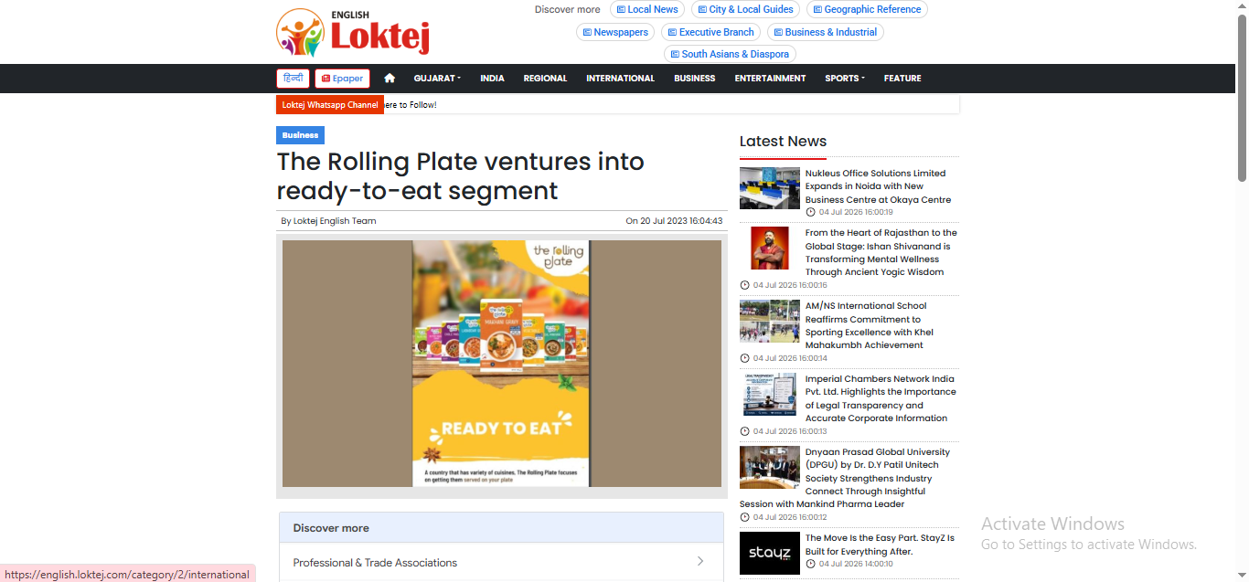The height and width of the screenshot is (582, 1249).
Task: Click clock icon beside 04 Jul 2026 14:00:10
Action: click(x=810, y=564)
